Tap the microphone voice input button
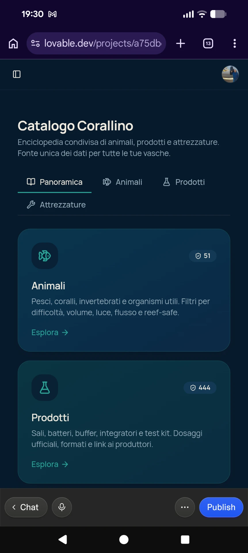 pyautogui.click(x=62, y=507)
